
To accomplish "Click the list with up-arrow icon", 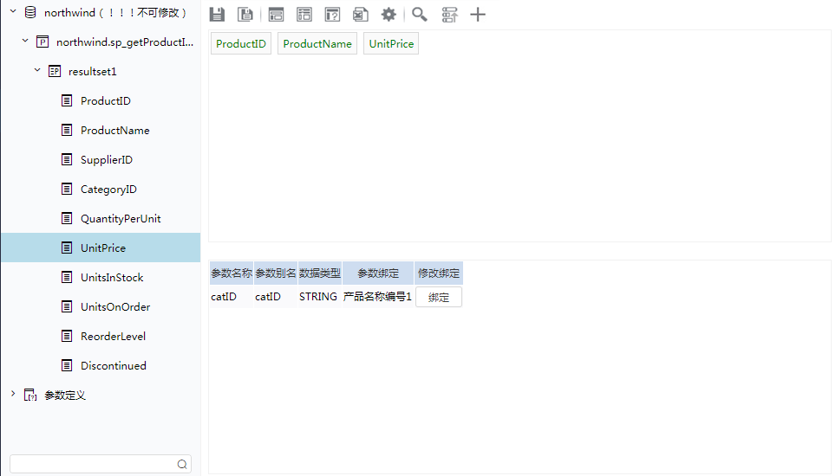I will (449, 15).
